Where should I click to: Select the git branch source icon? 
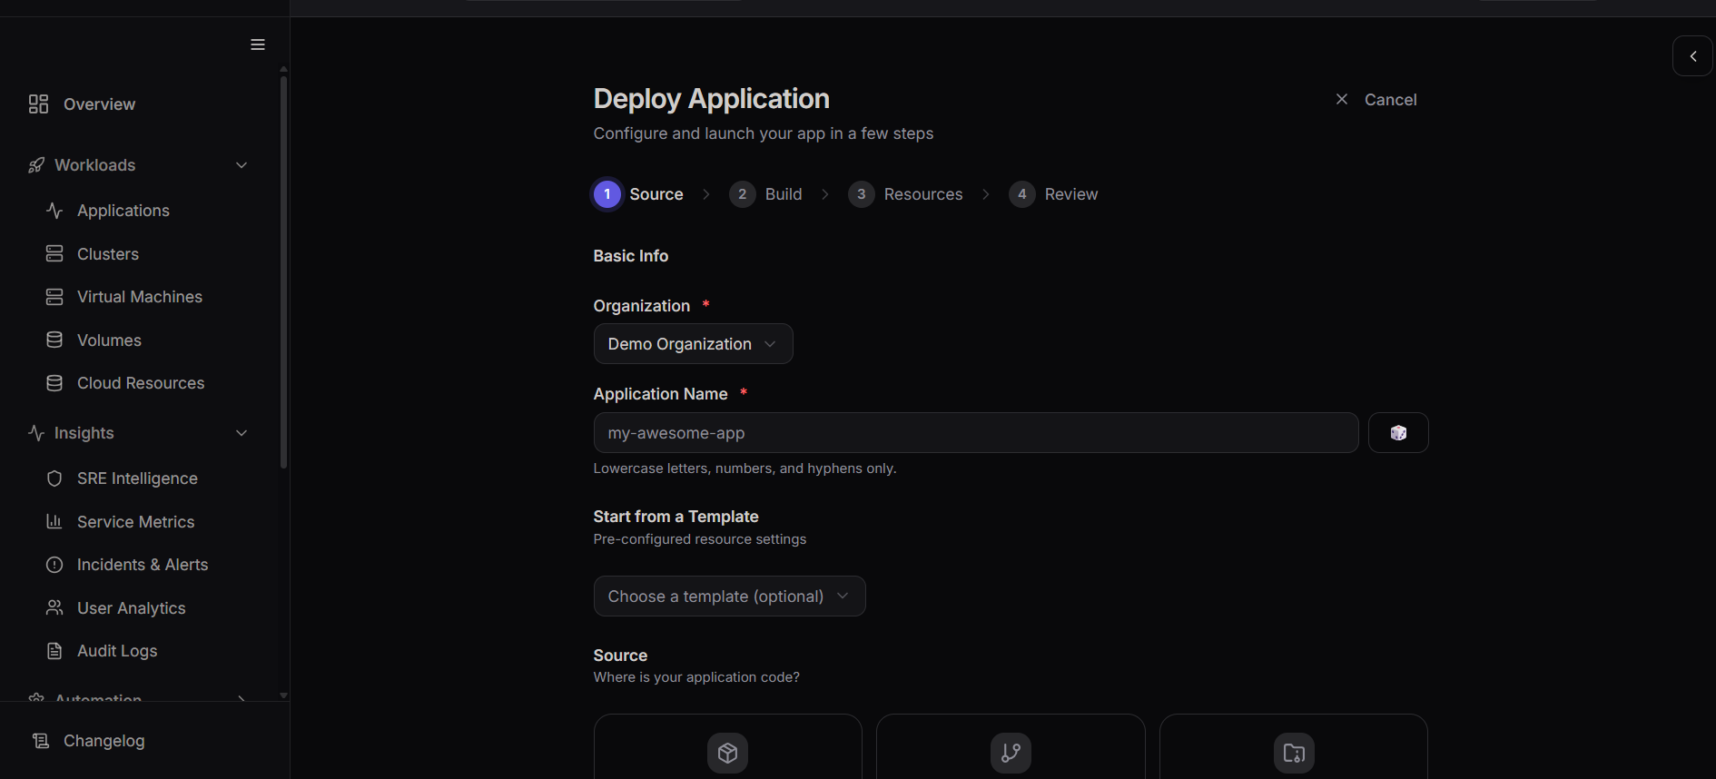click(x=1011, y=753)
